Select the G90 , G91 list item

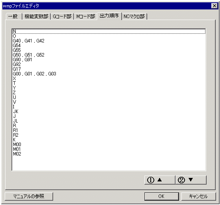[x=109, y=60]
